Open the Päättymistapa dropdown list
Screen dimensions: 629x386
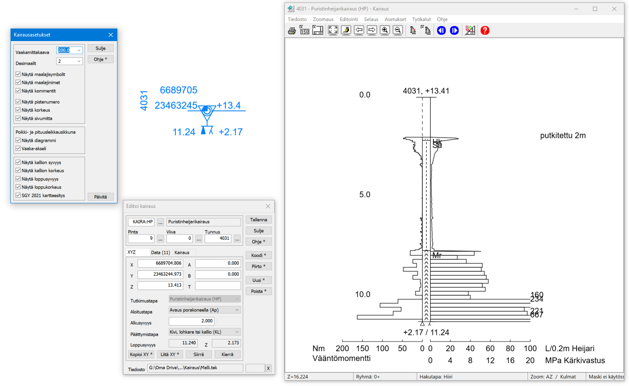(237, 332)
